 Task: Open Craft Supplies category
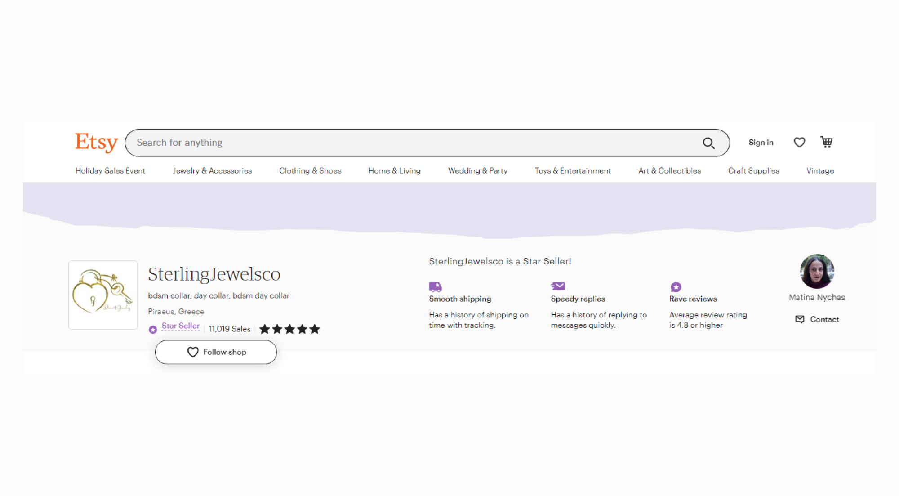pos(753,171)
